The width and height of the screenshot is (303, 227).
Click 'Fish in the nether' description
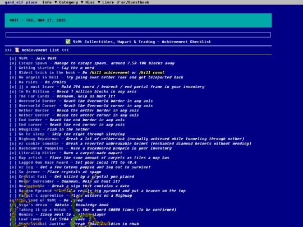click(x=68, y=129)
